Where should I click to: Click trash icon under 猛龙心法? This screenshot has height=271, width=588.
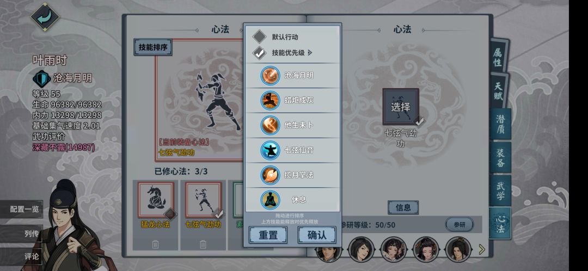coord(155,244)
